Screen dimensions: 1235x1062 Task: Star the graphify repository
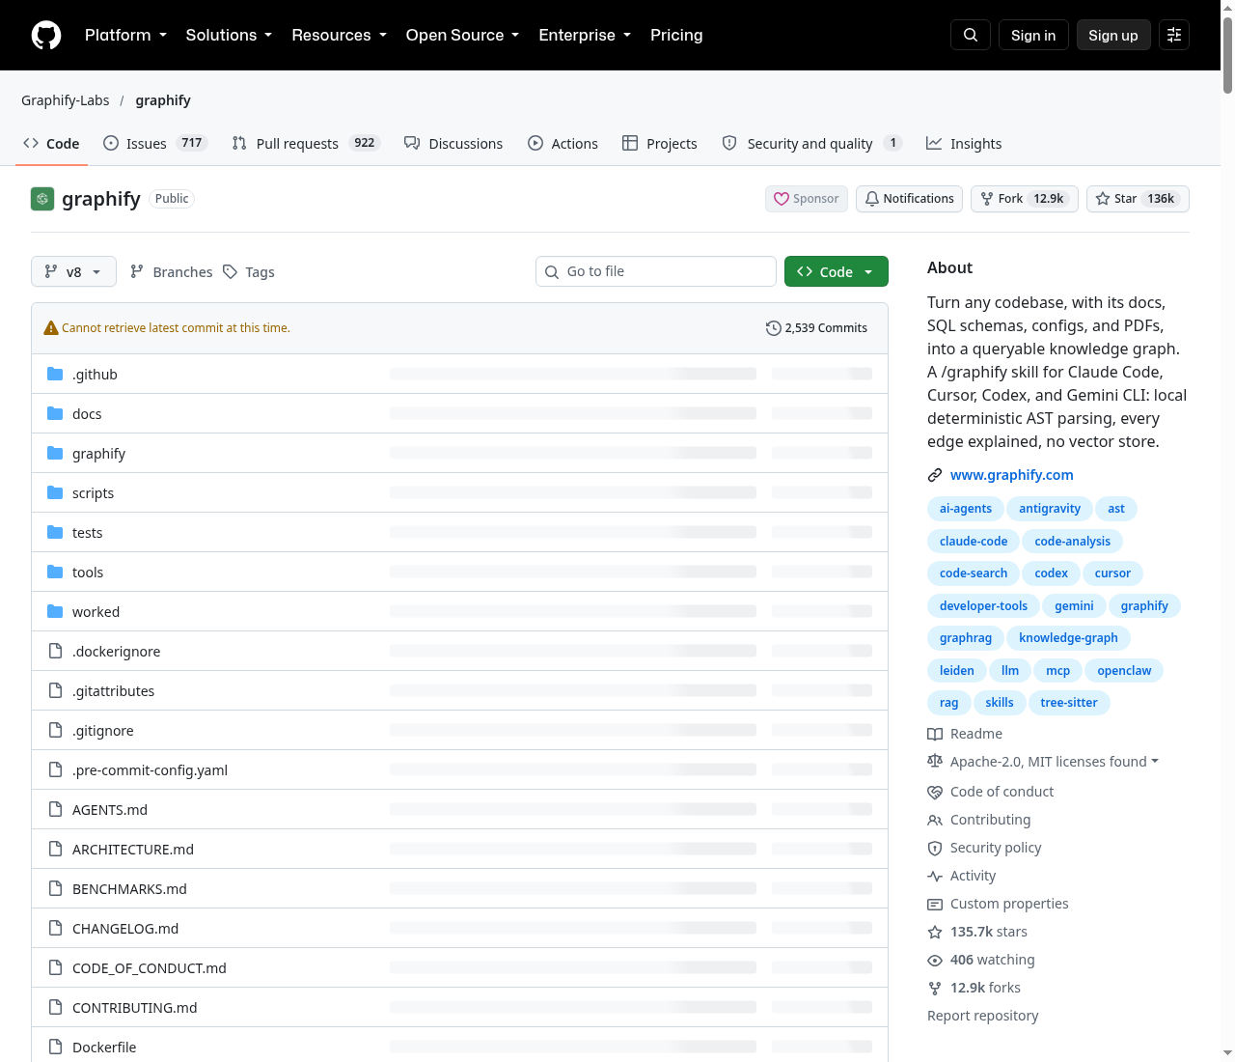coord(1138,199)
